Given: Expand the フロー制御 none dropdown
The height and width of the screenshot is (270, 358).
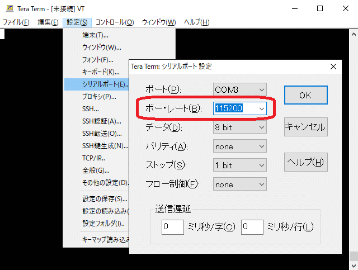Looking at the screenshot, I should coord(240,184).
